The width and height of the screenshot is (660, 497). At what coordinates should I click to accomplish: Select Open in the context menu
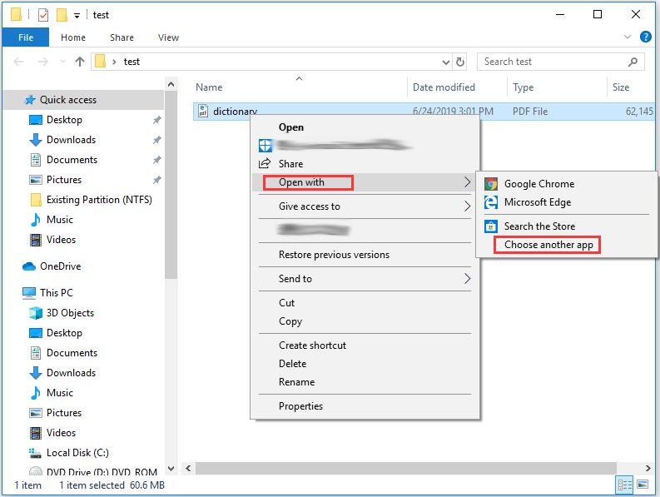[290, 127]
